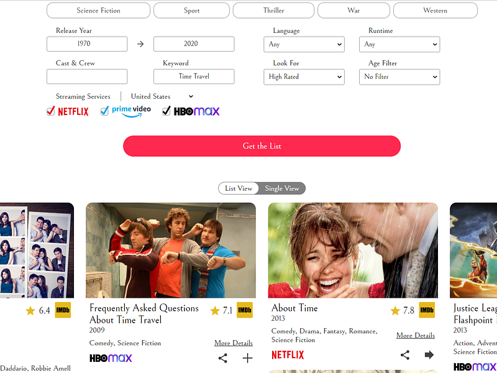The height and width of the screenshot is (373, 497).
Task: Click the IMDb badge next to 7.8 rating
Action: (x=427, y=310)
